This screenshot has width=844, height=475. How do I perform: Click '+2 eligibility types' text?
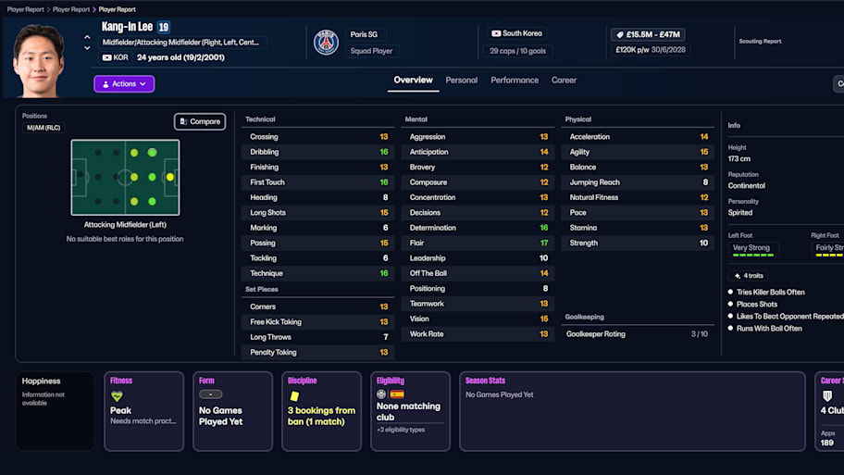(x=401, y=430)
